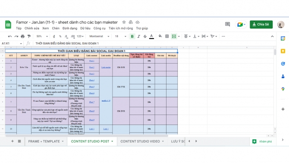This screenshot has height=163, width=289.
Task: Open the text color picker
Action: (x=151, y=36)
